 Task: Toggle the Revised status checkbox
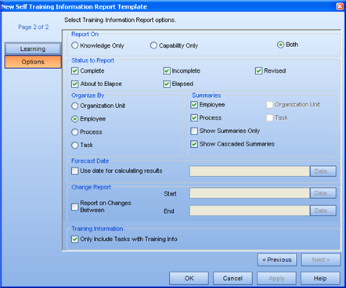click(x=258, y=70)
